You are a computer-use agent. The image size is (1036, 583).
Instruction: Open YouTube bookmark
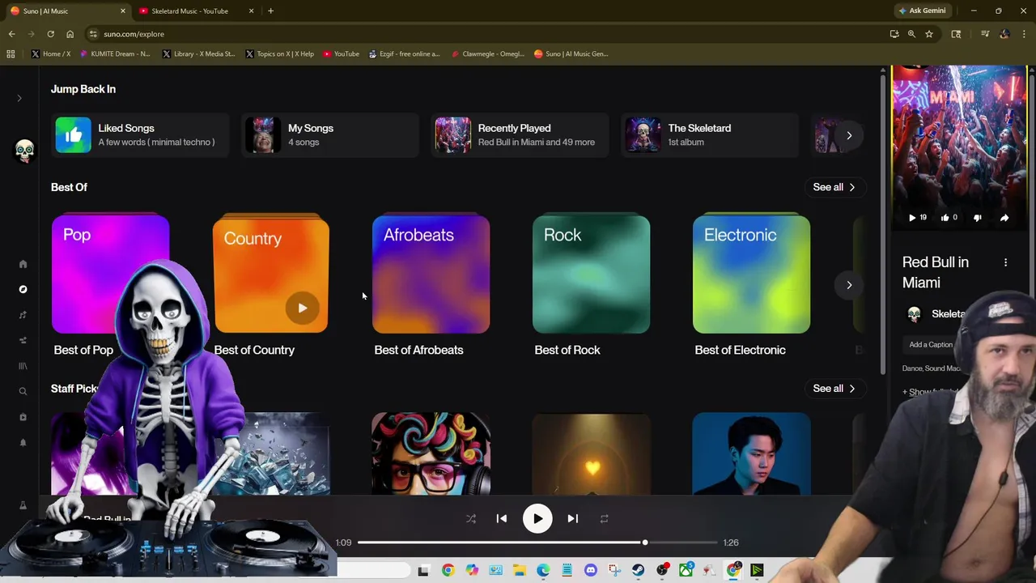pos(341,54)
